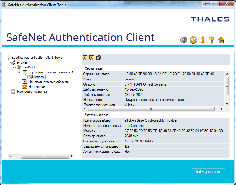Click the orphan objects folder icon
This screenshot has height=185, width=236.
[25, 82]
